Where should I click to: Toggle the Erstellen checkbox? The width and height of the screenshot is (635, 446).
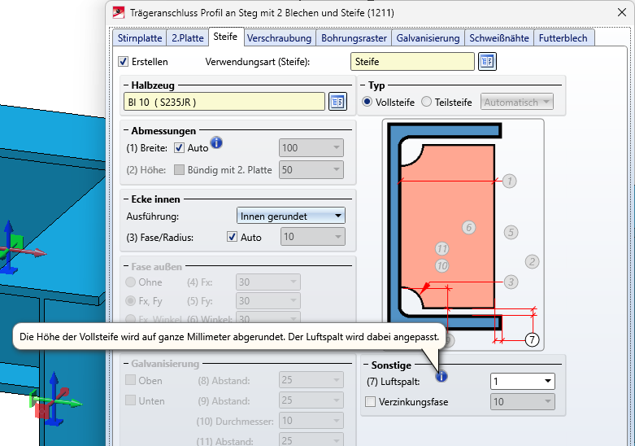point(123,62)
